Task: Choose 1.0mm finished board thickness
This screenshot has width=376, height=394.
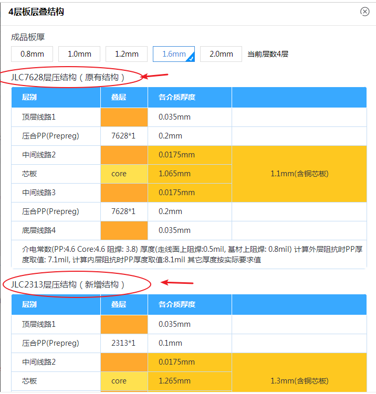Action: pyautogui.click(x=79, y=54)
